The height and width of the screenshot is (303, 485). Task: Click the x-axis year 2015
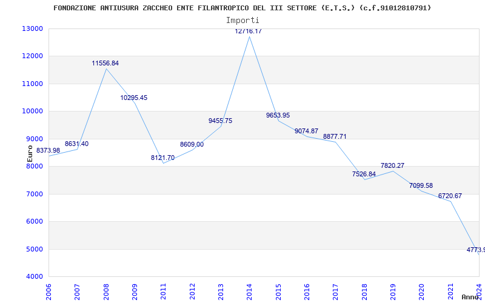click(x=278, y=291)
